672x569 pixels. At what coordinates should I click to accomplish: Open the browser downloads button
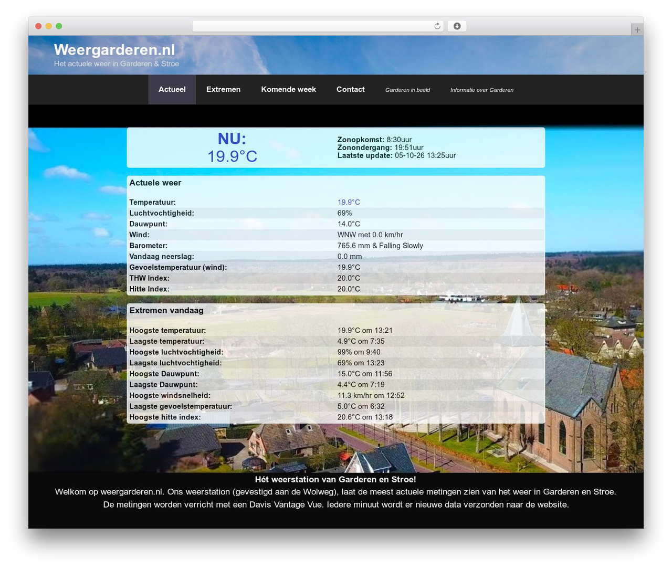[457, 26]
